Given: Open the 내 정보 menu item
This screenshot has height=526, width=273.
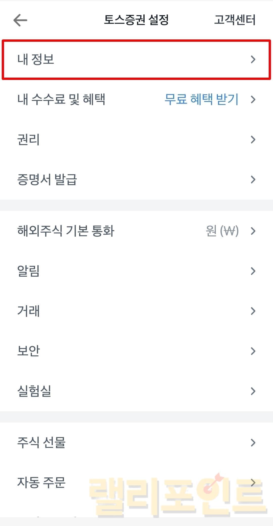Looking at the screenshot, I should click(36, 59).
